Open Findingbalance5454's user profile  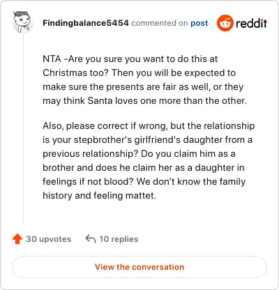tap(86, 23)
